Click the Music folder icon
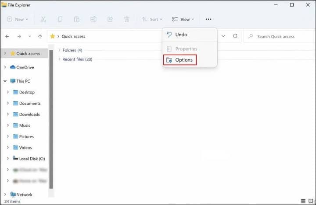The width and height of the screenshot is (316, 205). pyautogui.click(x=15, y=125)
